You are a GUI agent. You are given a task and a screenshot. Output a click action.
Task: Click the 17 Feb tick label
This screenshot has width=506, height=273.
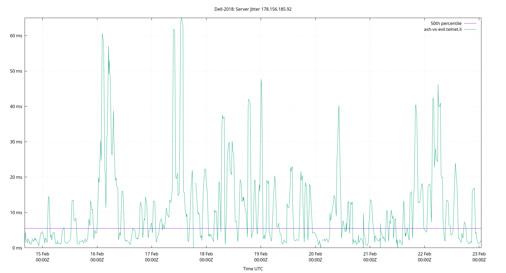click(x=152, y=254)
